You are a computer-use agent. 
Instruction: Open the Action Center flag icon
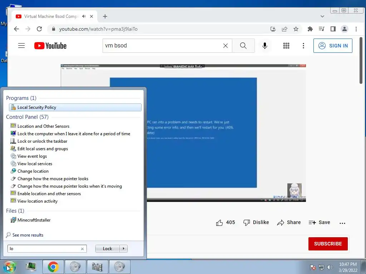pos(313,267)
